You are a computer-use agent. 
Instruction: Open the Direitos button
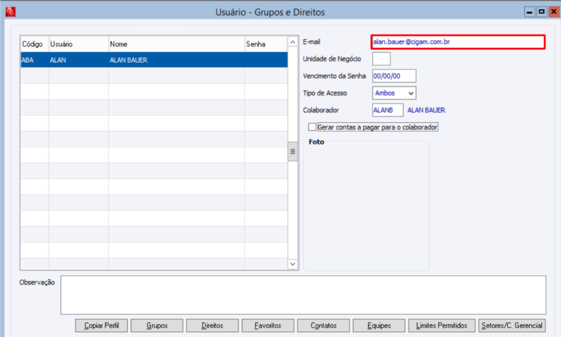(213, 325)
